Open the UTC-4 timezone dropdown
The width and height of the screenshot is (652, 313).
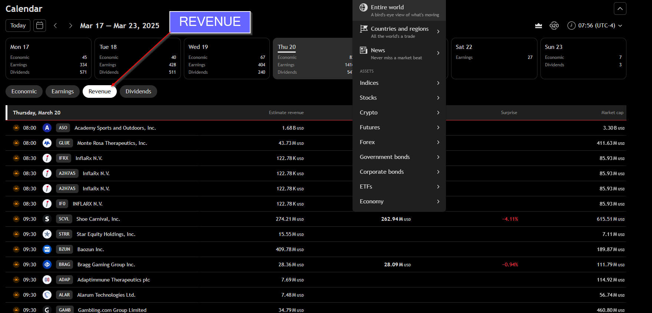point(595,26)
